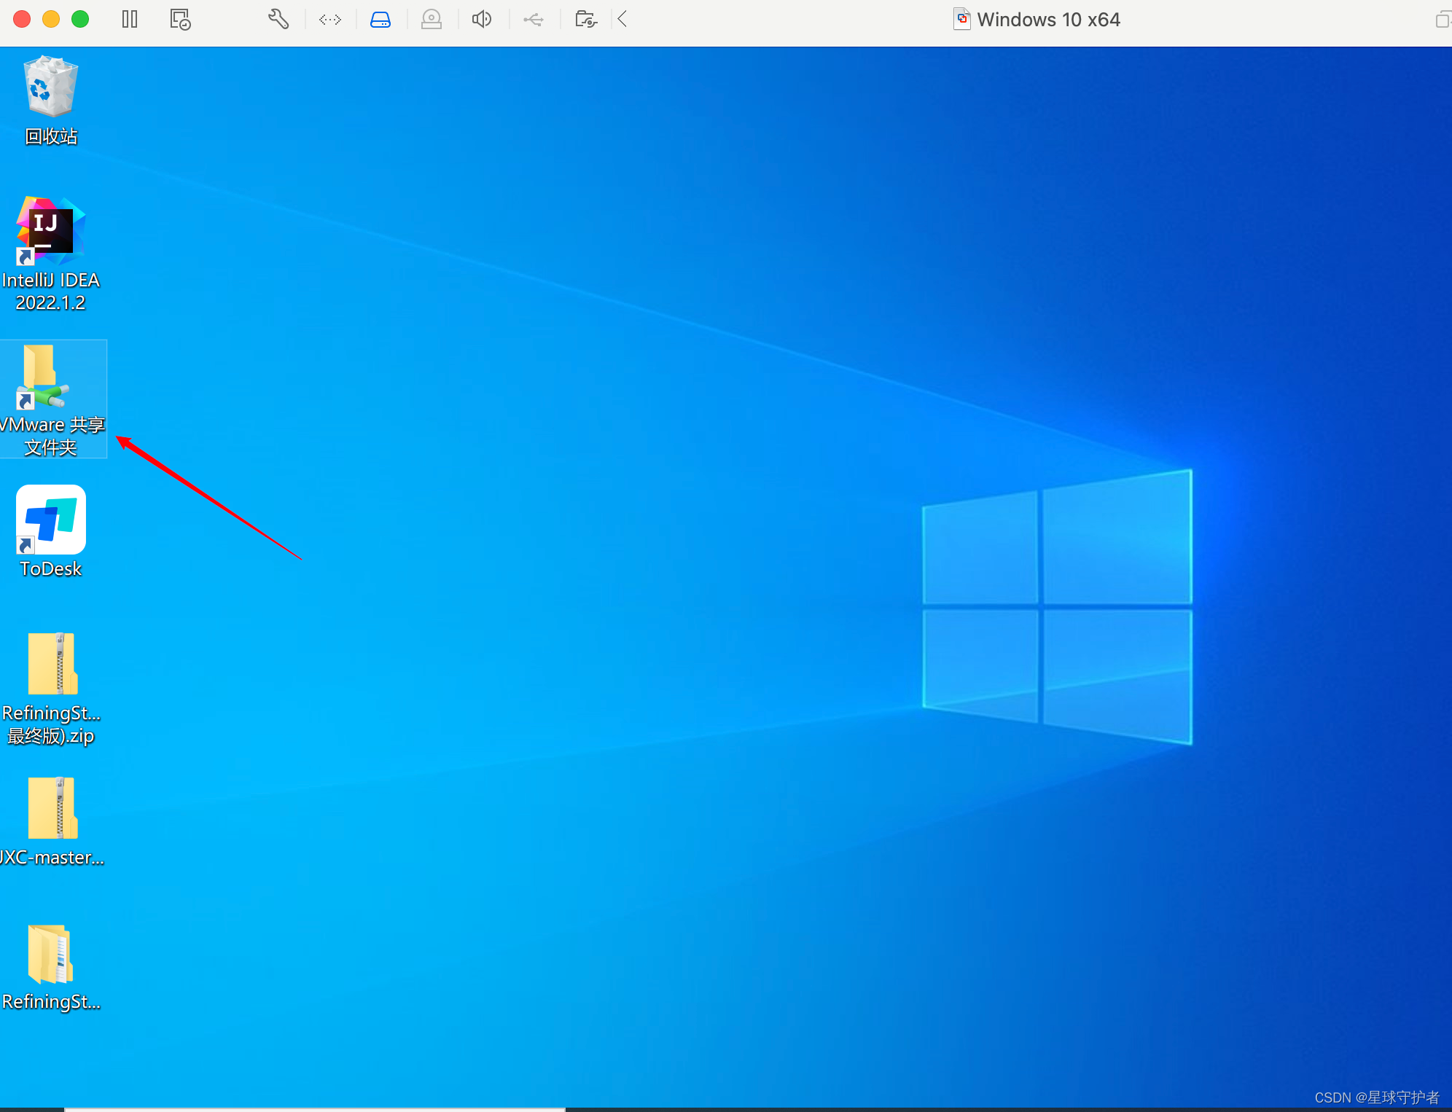Open the VM snapshot toolbar icon
The height and width of the screenshot is (1112, 1452).
[x=180, y=19]
